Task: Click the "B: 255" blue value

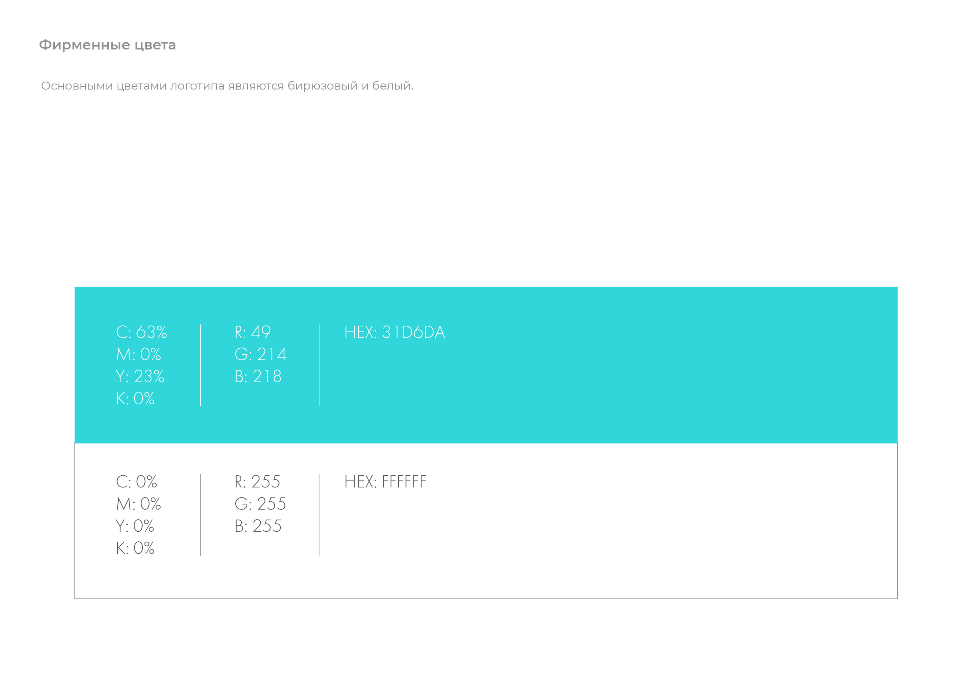Action: [258, 526]
